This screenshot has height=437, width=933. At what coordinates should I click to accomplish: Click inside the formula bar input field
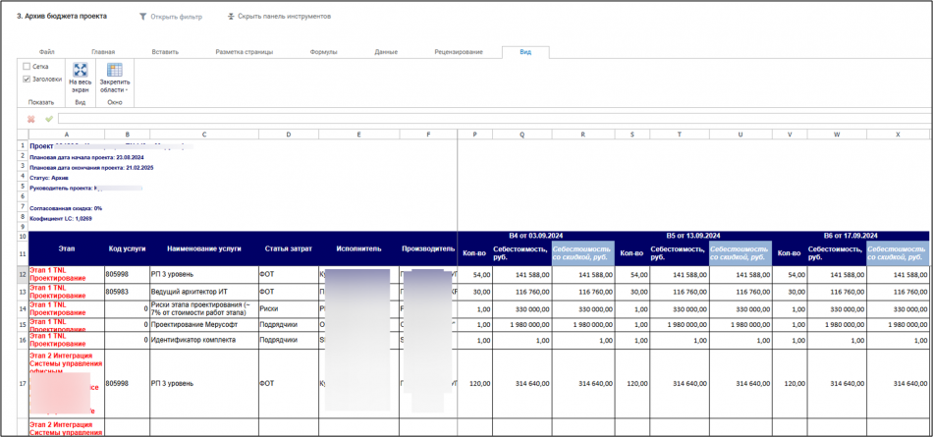click(x=491, y=119)
